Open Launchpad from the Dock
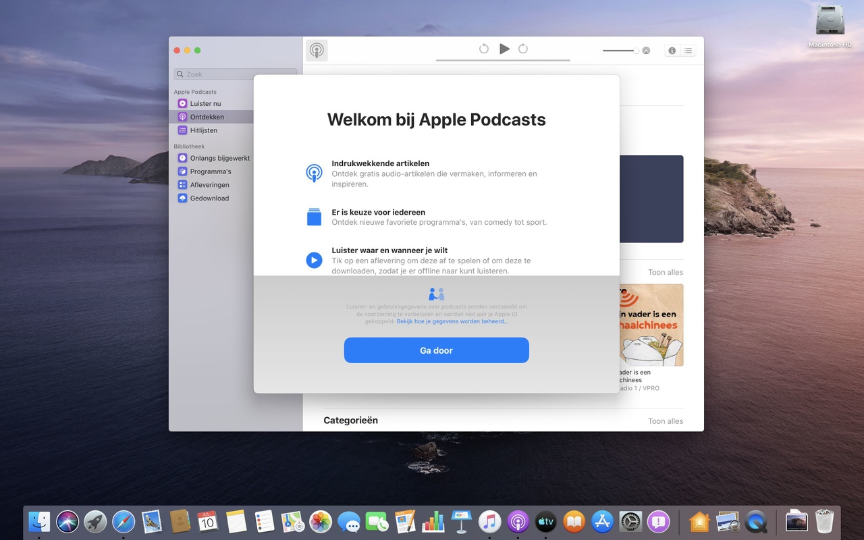The width and height of the screenshot is (864, 540). point(95,521)
